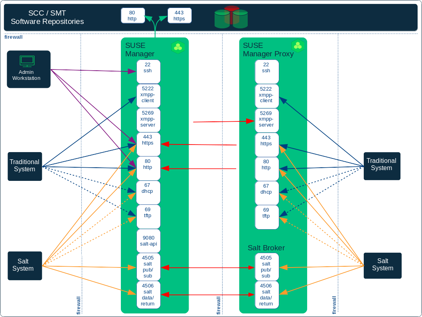The image size is (422, 317).
Task: Click the Salt Broker label
Action: (x=266, y=248)
